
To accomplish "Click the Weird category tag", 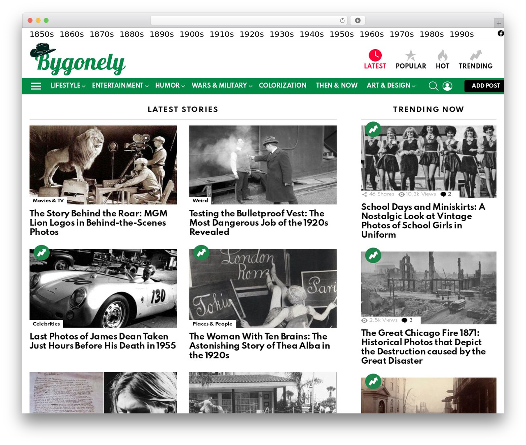I will pos(201,200).
